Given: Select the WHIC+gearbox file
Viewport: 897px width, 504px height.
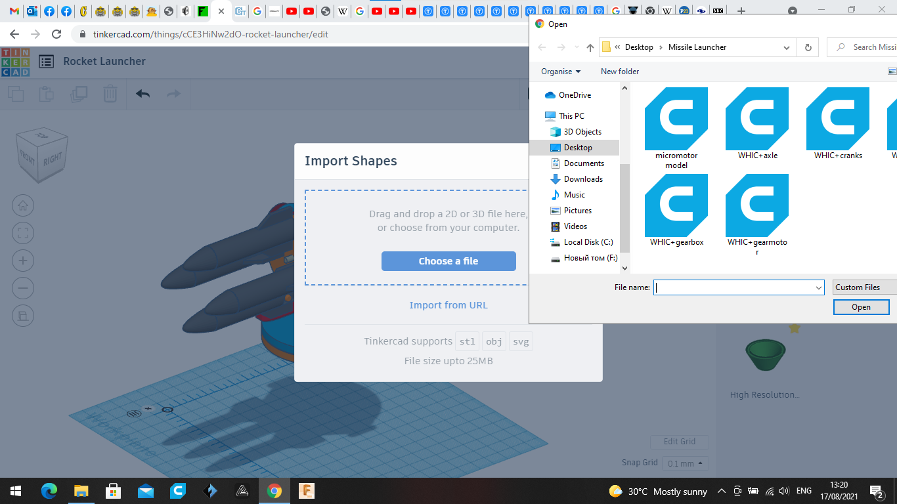Looking at the screenshot, I should 676,211.
